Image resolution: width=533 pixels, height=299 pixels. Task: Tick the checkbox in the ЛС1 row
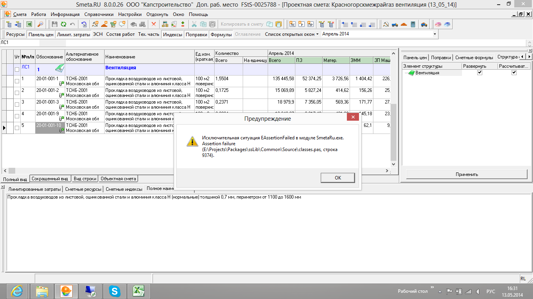coord(17,70)
